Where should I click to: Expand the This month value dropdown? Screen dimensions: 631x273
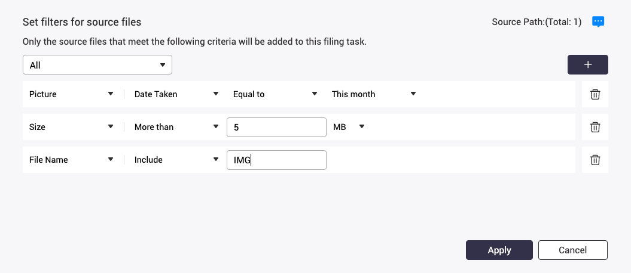[374, 94]
